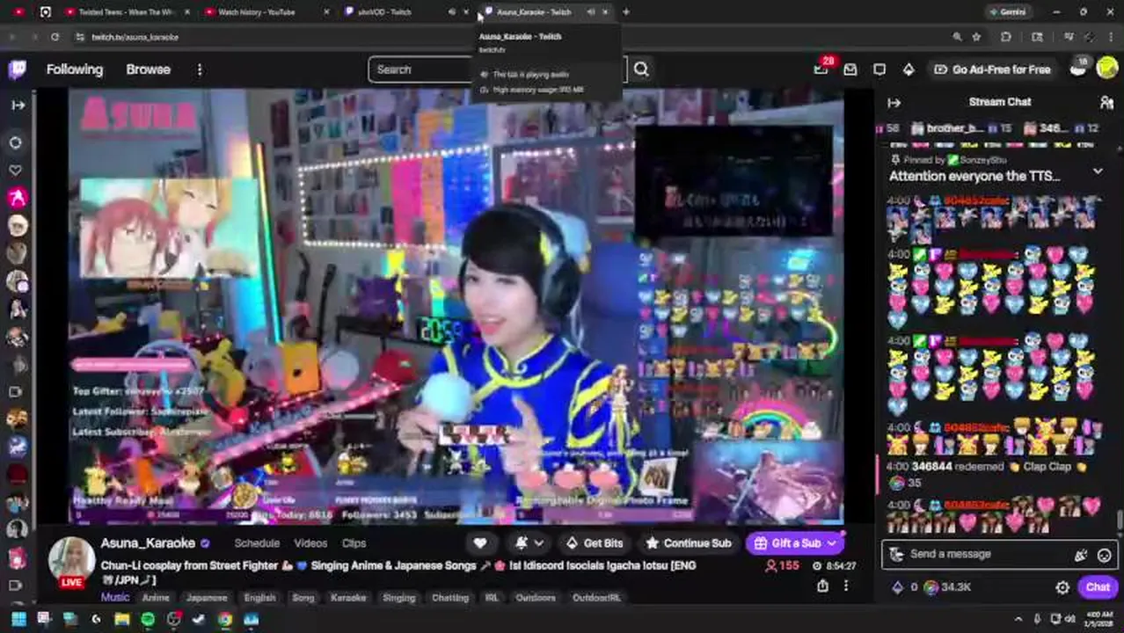
Task: Open the 34.3K channel points balance
Action: 948,587
